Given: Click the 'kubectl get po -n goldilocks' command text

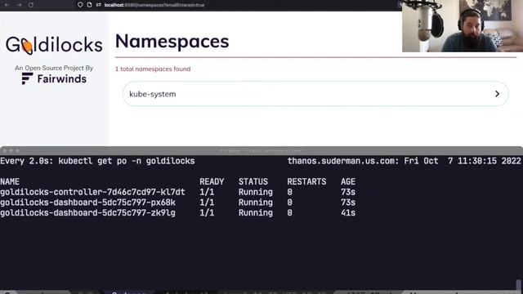Looking at the screenshot, I should pos(127,161).
